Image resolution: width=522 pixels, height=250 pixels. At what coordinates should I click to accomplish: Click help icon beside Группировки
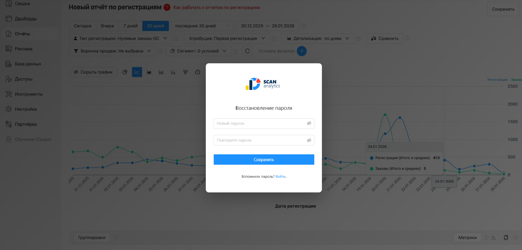pos(116,237)
